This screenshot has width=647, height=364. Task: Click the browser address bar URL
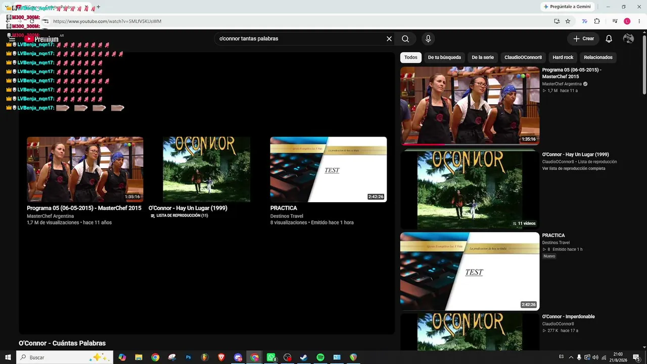[107, 21]
